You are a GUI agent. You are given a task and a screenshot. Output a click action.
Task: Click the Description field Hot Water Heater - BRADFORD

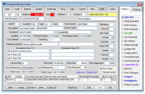[x=41, y=28]
